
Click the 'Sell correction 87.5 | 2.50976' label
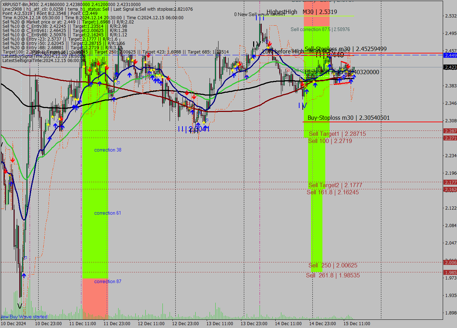point(320,30)
